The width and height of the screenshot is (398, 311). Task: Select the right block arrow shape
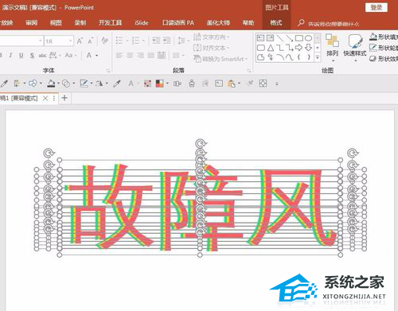tap(298, 48)
